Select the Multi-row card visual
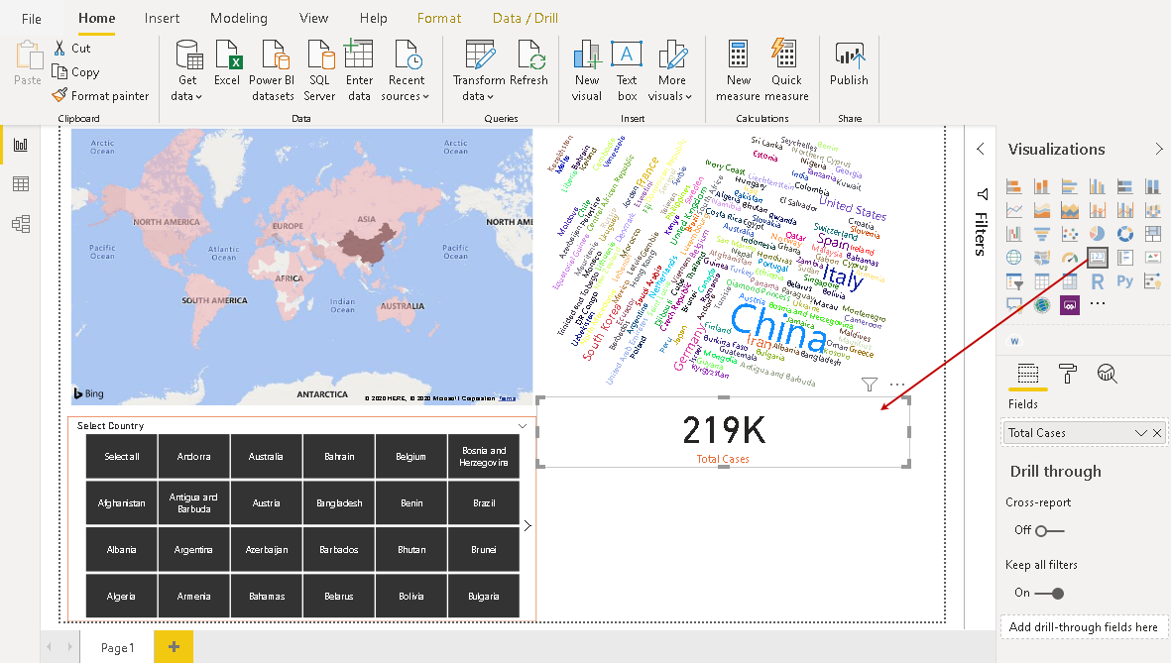 [1124, 258]
